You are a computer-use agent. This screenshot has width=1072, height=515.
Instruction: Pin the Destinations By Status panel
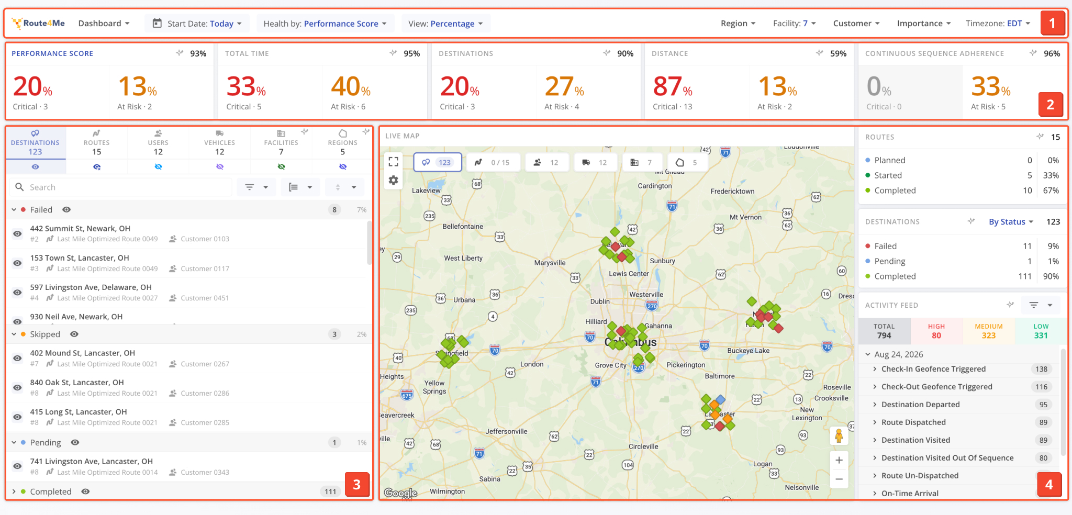(x=971, y=221)
